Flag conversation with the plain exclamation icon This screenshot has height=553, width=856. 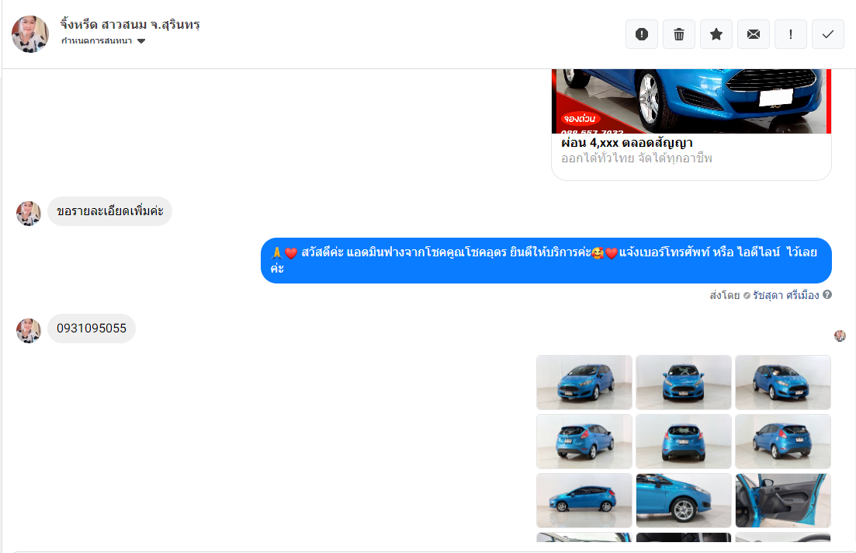791,34
